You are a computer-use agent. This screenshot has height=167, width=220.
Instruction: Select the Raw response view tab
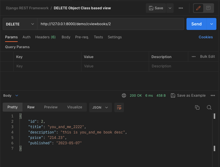click(x=31, y=107)
